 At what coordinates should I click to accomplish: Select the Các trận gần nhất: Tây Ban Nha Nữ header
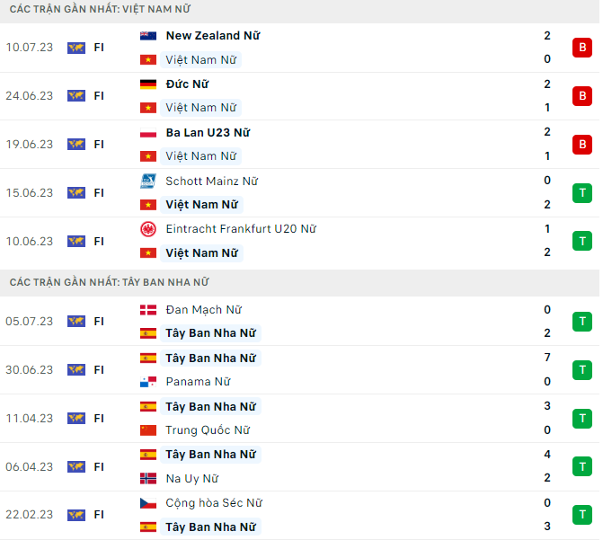pos(109,282)
